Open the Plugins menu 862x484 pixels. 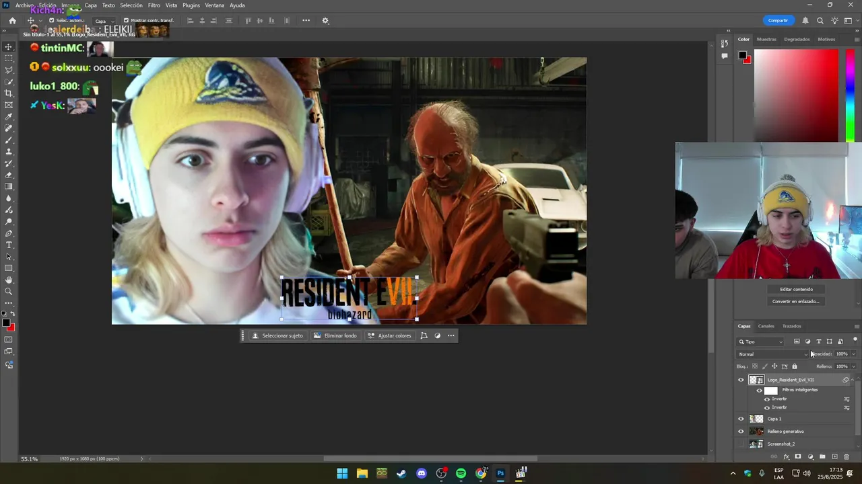[191, 5]
